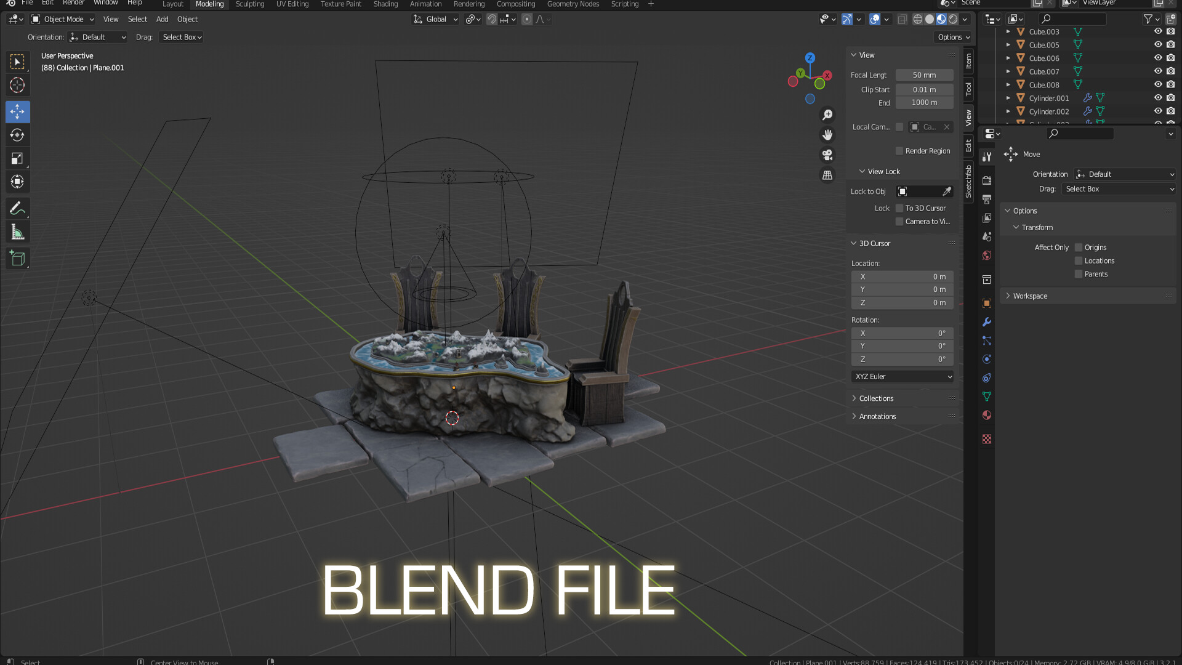Open Physics properties icon

coord(986,359)
